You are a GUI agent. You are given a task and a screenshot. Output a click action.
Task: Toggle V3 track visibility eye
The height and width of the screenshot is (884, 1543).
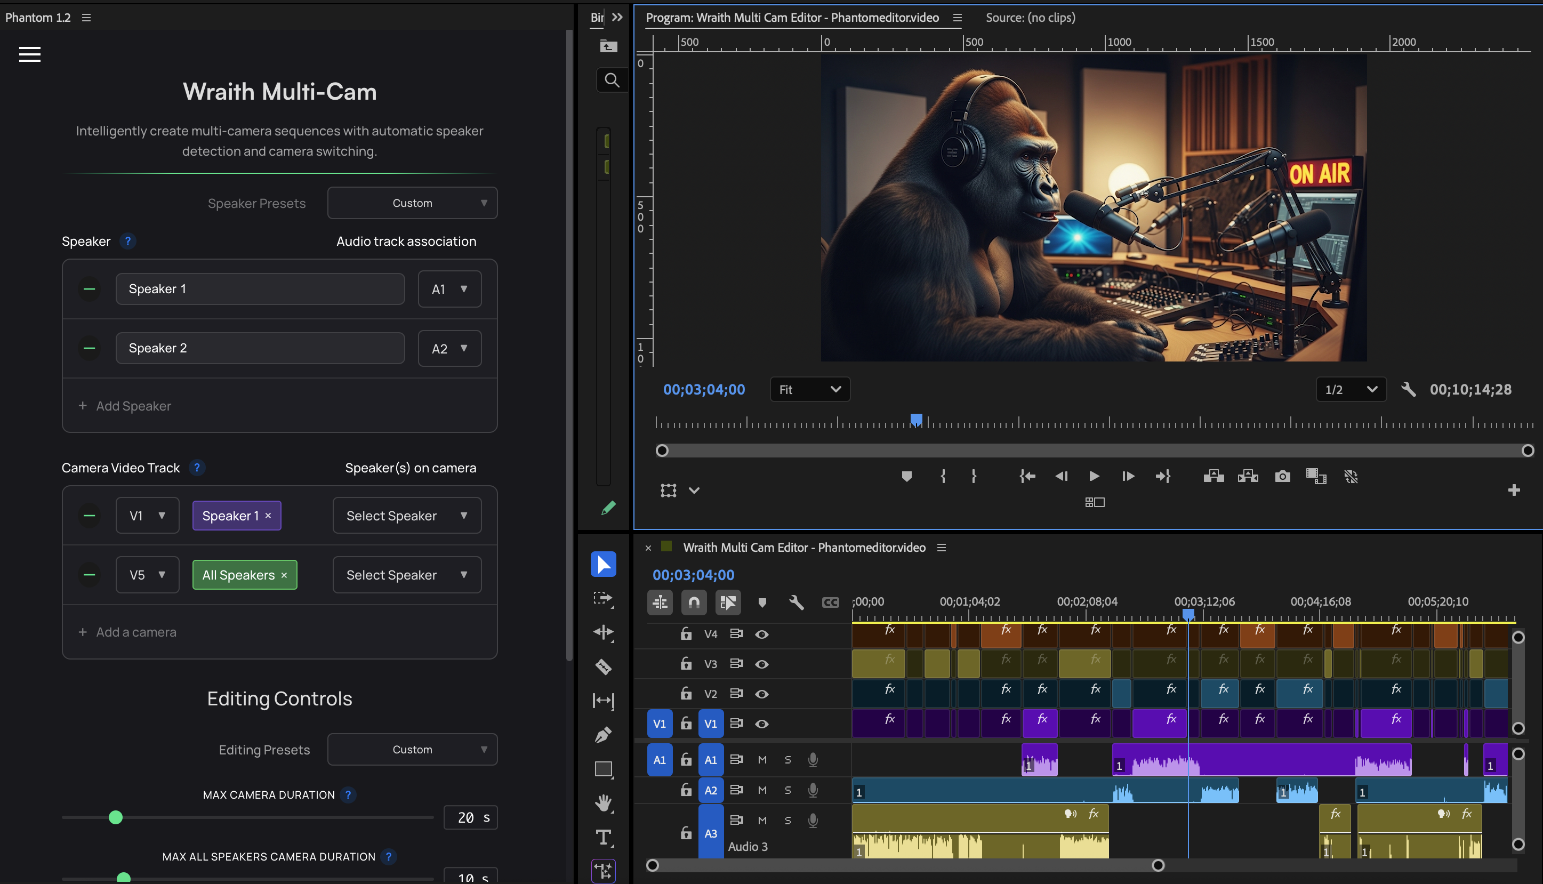(x=762, y=664)
